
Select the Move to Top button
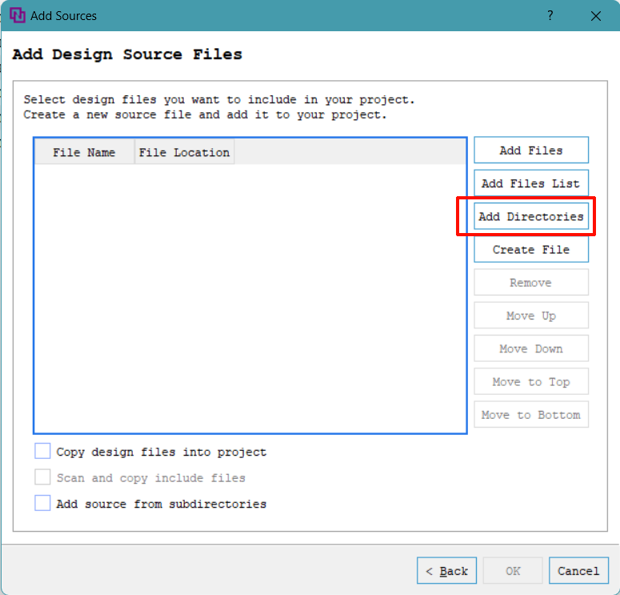point(531,382)
